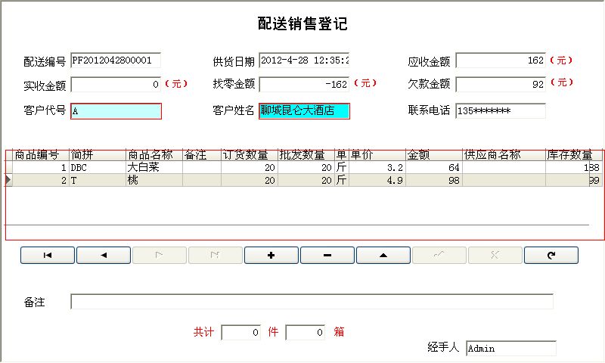Select the 桃 product name cell

coord(154,180)
